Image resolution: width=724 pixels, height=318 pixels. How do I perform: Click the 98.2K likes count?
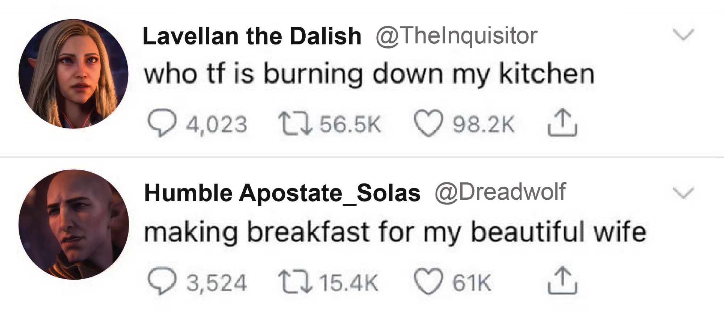[484, 124]
